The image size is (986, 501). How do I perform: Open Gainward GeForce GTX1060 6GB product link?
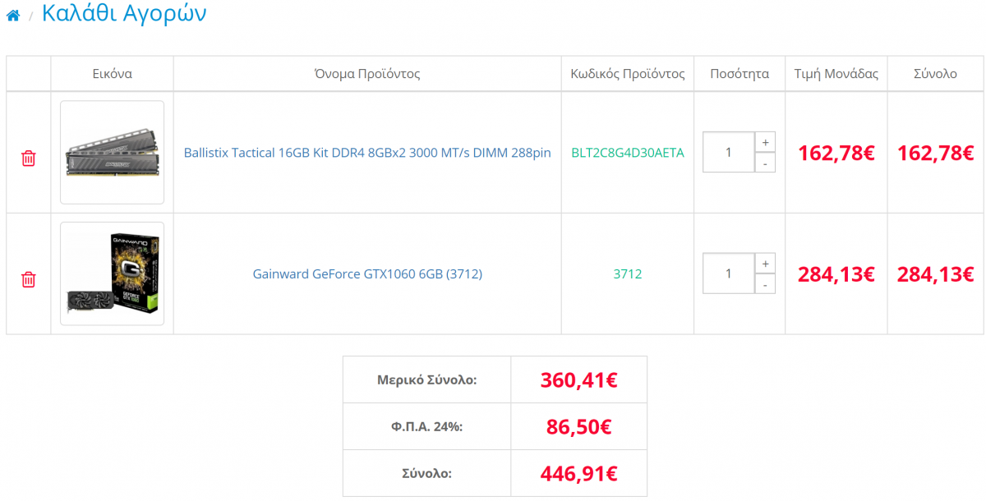pyautogui.click(x=367, y=273)
